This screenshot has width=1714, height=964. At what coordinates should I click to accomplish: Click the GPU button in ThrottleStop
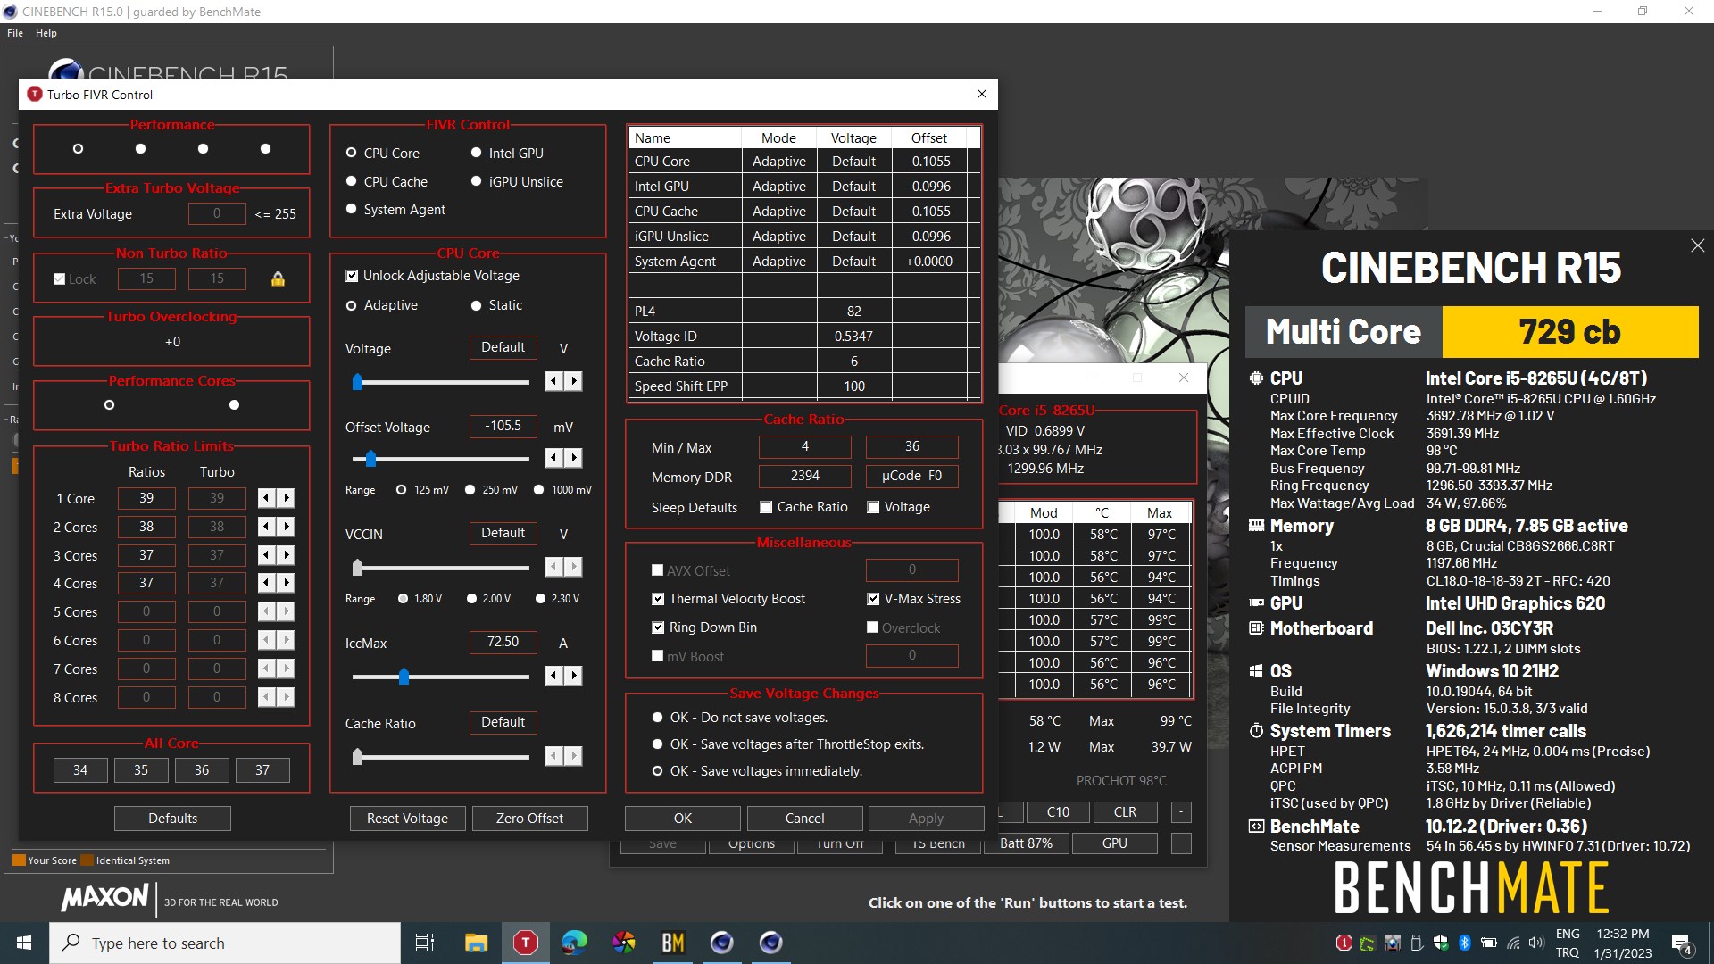coord(1114,843)
